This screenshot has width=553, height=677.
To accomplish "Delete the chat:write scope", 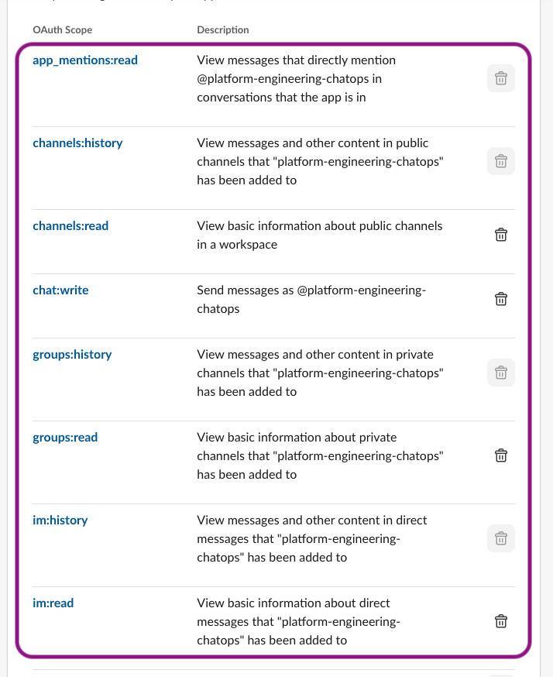I will pos(500,298).
